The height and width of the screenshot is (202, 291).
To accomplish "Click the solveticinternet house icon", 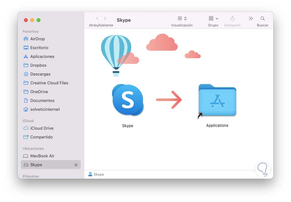I will coord(26,109).
